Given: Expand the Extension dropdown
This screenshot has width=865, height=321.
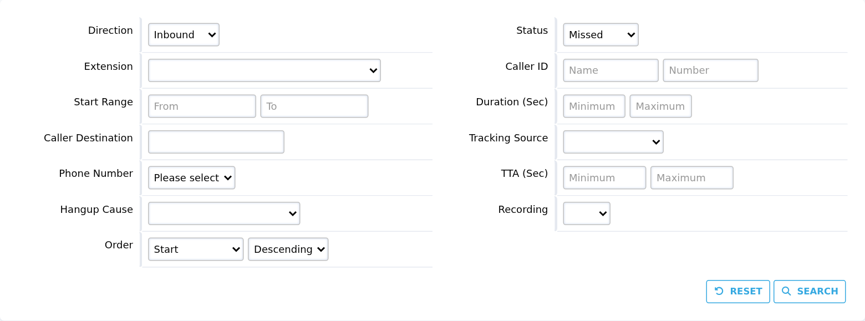Looking at the screenshot, I should [x=264, y=70].
